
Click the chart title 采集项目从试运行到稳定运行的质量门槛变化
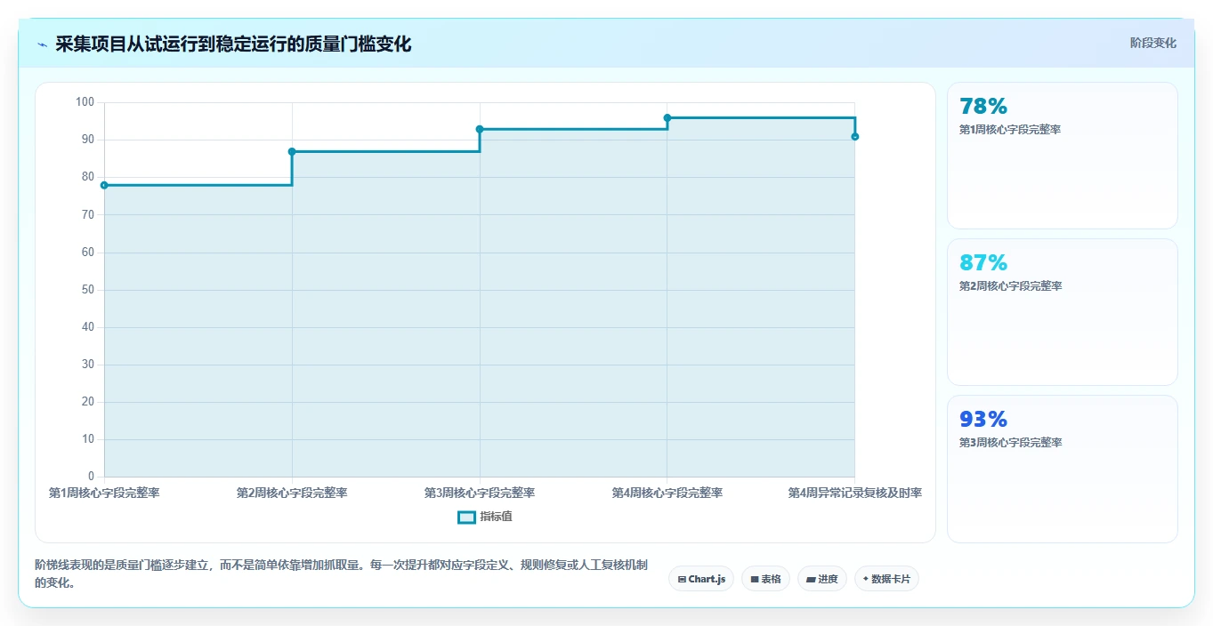pos(233,44)
